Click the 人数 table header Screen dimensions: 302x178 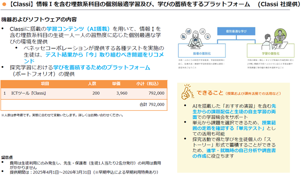point(92,84)
